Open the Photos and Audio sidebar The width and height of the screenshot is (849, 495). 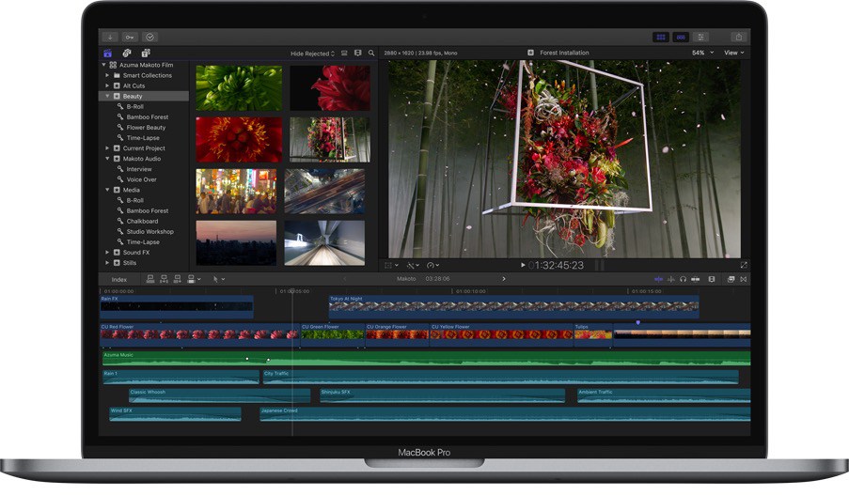point(127,53)
